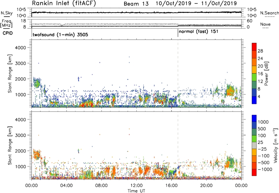
Task: Click the noise trace in the N.Sky panel
Action: coord(136,13)
